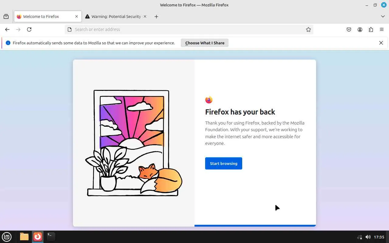Click the forward navigation arrow
Image resolution: width=389 pixels, height=243 pixels.
pos(18,29)
